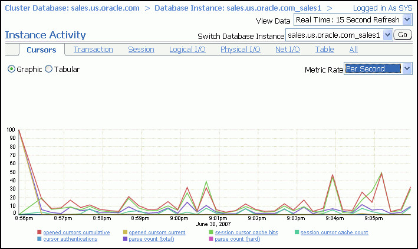Click the Go button
This screenshot has height=249, width=418.
403,35
